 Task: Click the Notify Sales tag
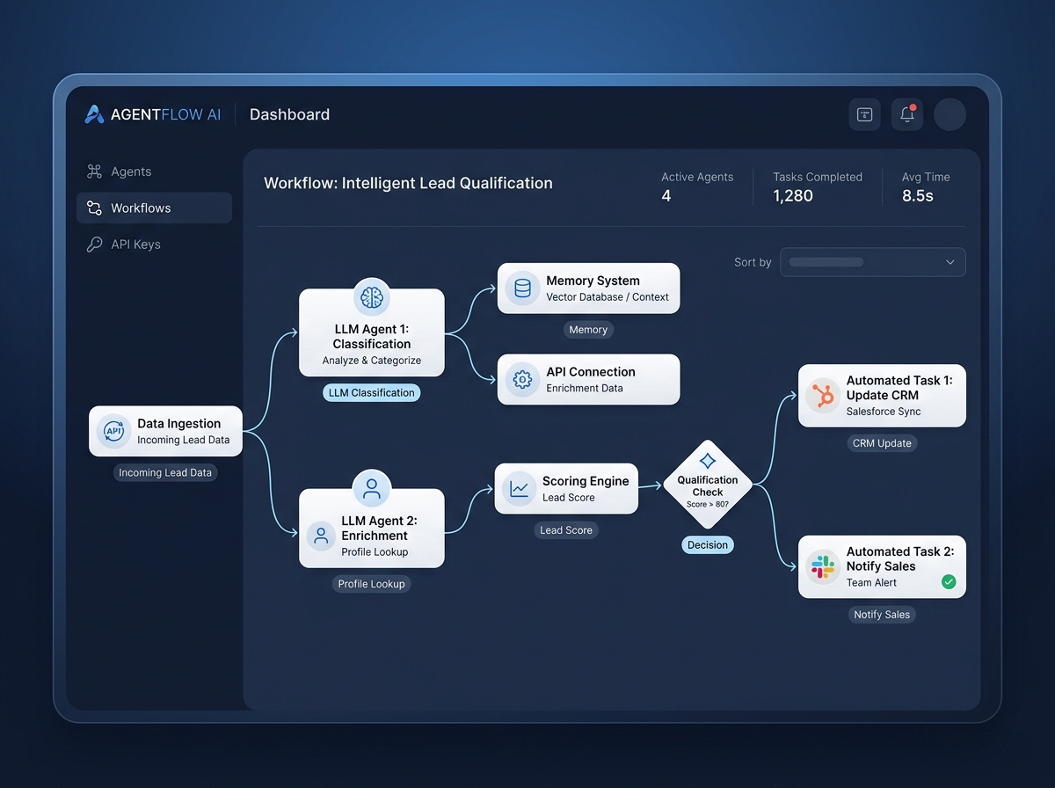pyautogui.click(x=882, y=615)
